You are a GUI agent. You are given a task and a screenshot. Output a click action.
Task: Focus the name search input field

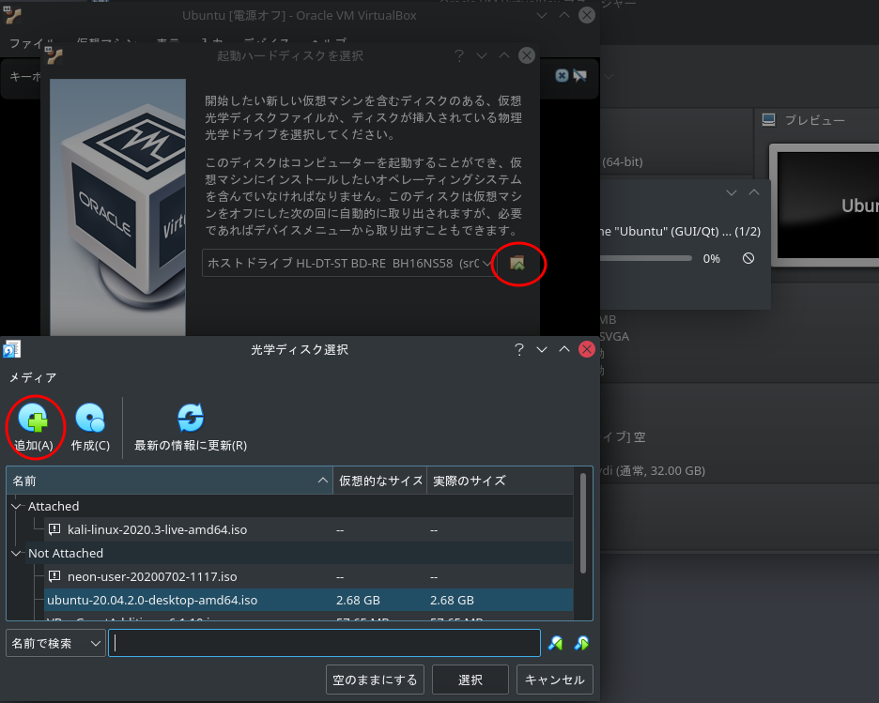[x=324, y=643]
